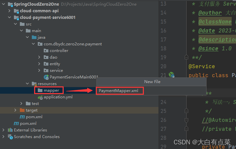Image resolution: width=236 pixels, height=149 pixels.
Task: Click the test folder icon
Action: (28, 103)
